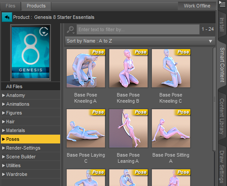The width and height of the screenshot is (227, 186).
Task: Click the back arrow next to Product
Action: coord(7,17)
